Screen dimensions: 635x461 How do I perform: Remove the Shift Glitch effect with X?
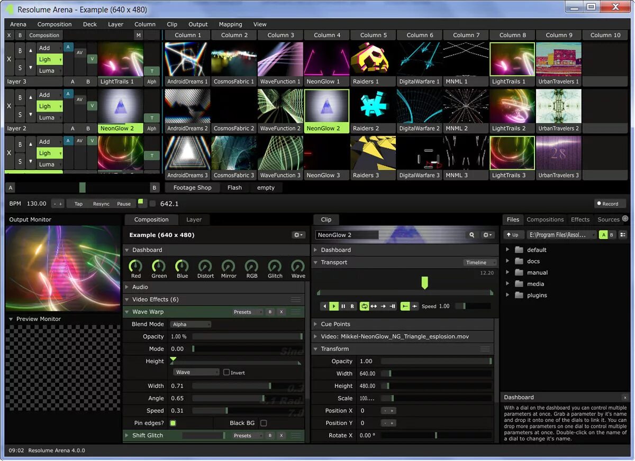coord(282,435)
